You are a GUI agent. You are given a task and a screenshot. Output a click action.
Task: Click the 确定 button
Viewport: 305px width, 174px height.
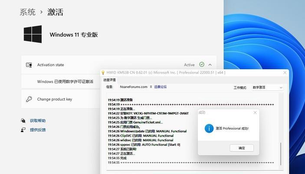pos(242,148)
